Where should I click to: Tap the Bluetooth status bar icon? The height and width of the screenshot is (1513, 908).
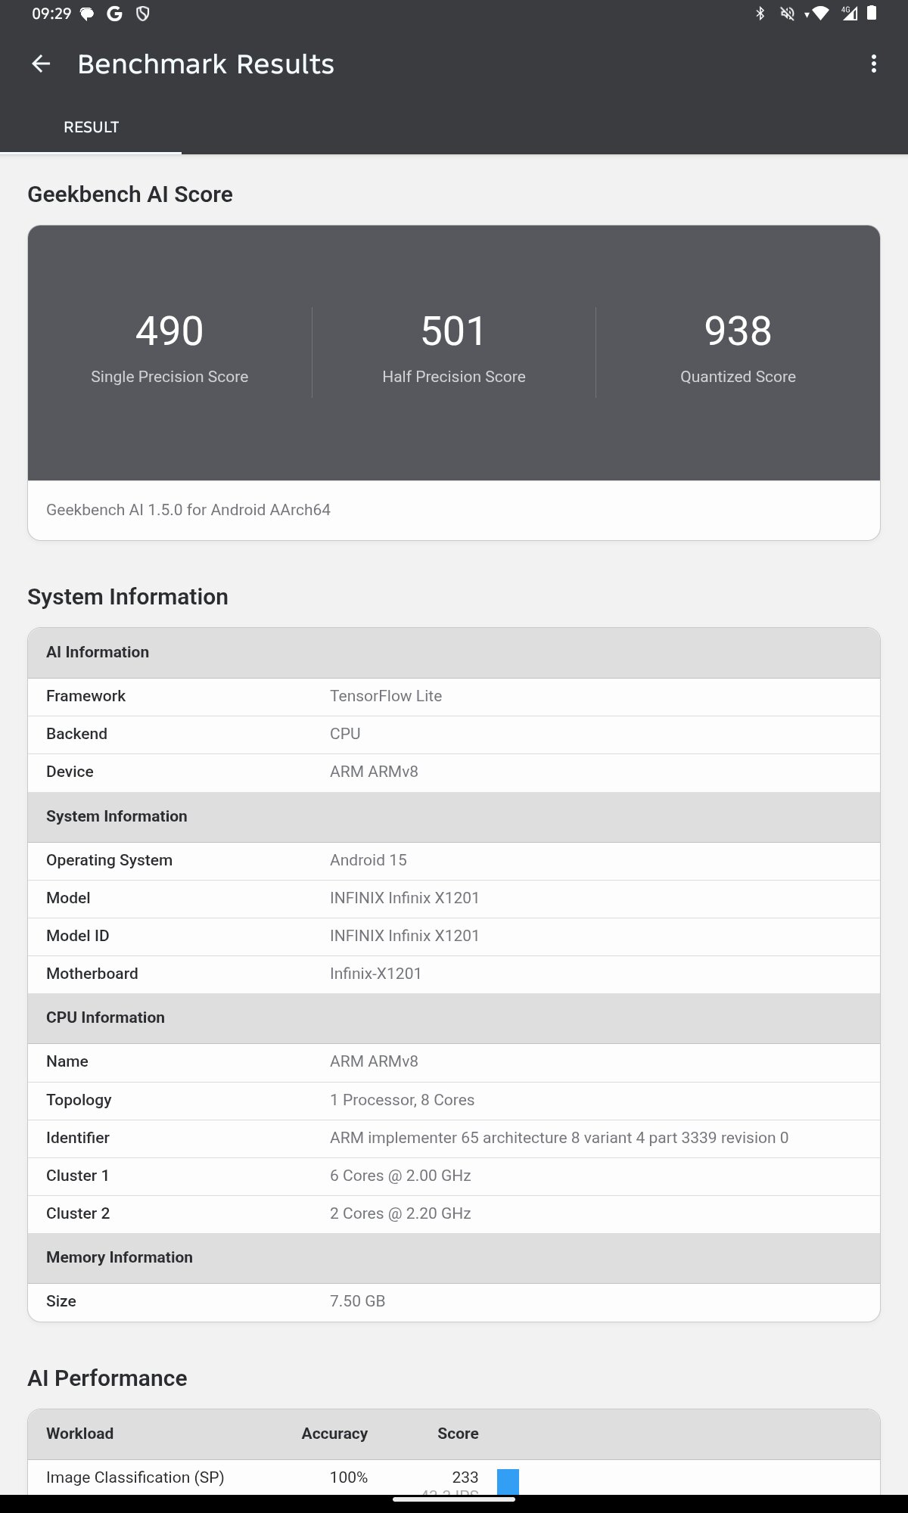[760, 14]
